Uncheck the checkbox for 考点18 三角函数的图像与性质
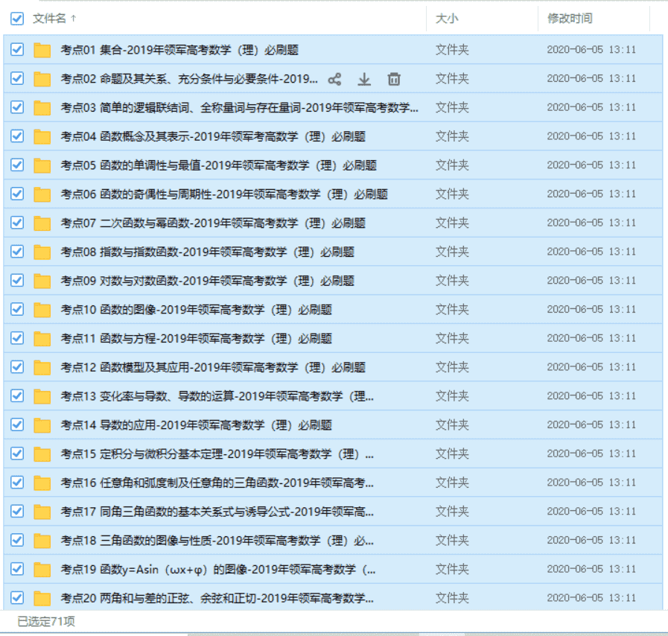 pos(17,540)
